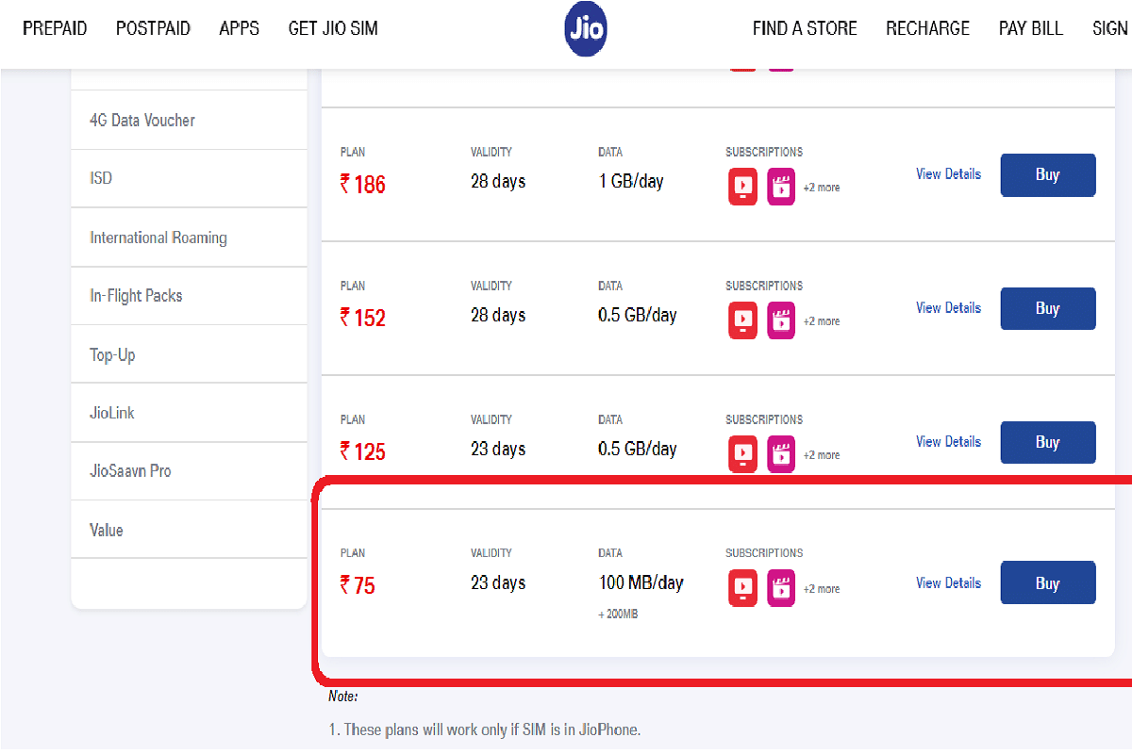This screenshot has height=754, width=1132.
Task: Open the POSTPAID menu
Action: tap(153, 28)
